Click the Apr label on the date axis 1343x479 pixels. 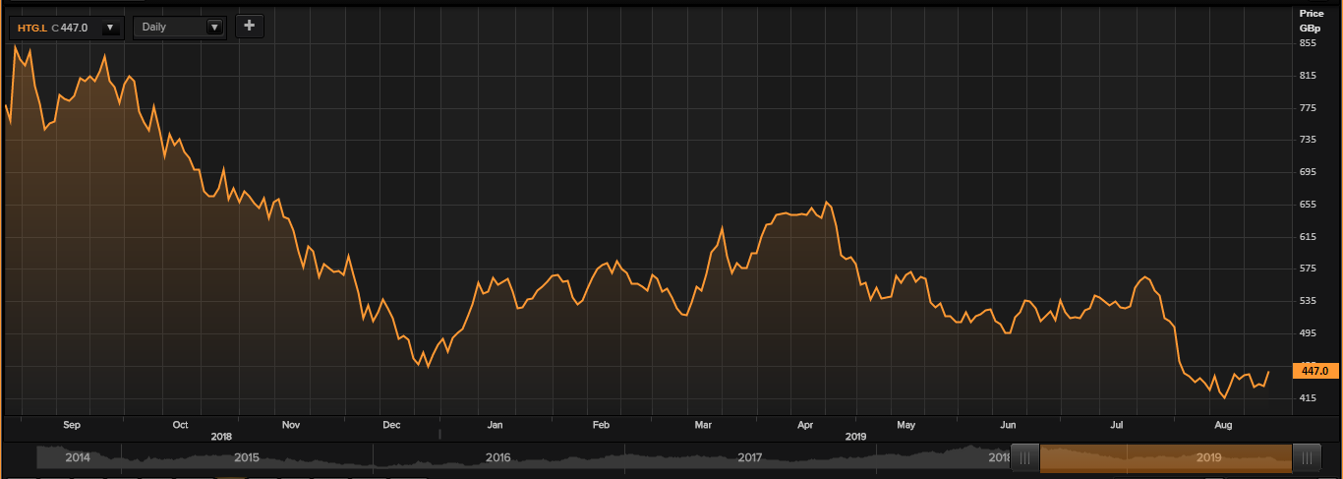[805, 425]
